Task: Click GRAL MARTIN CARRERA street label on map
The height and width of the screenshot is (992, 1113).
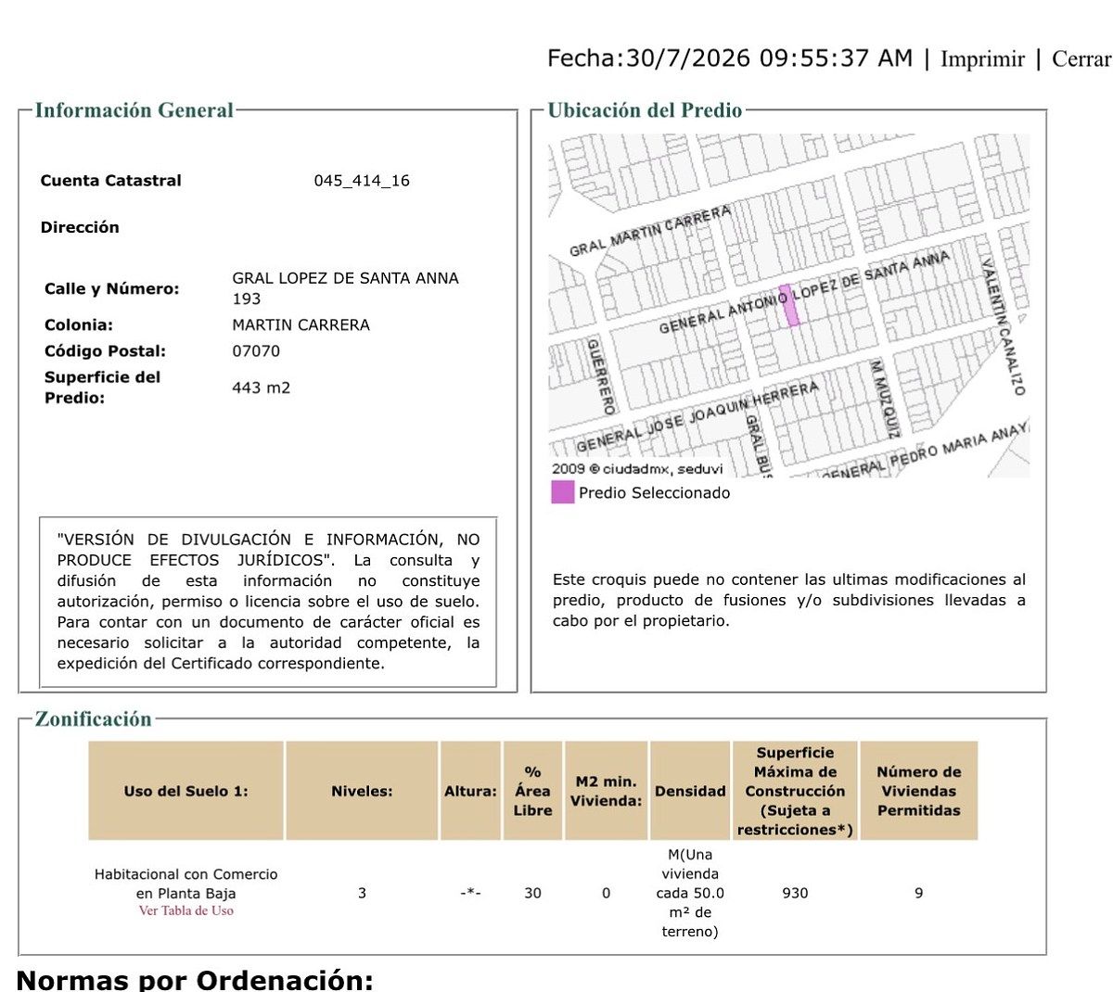Action: click(x=650, y=232)
